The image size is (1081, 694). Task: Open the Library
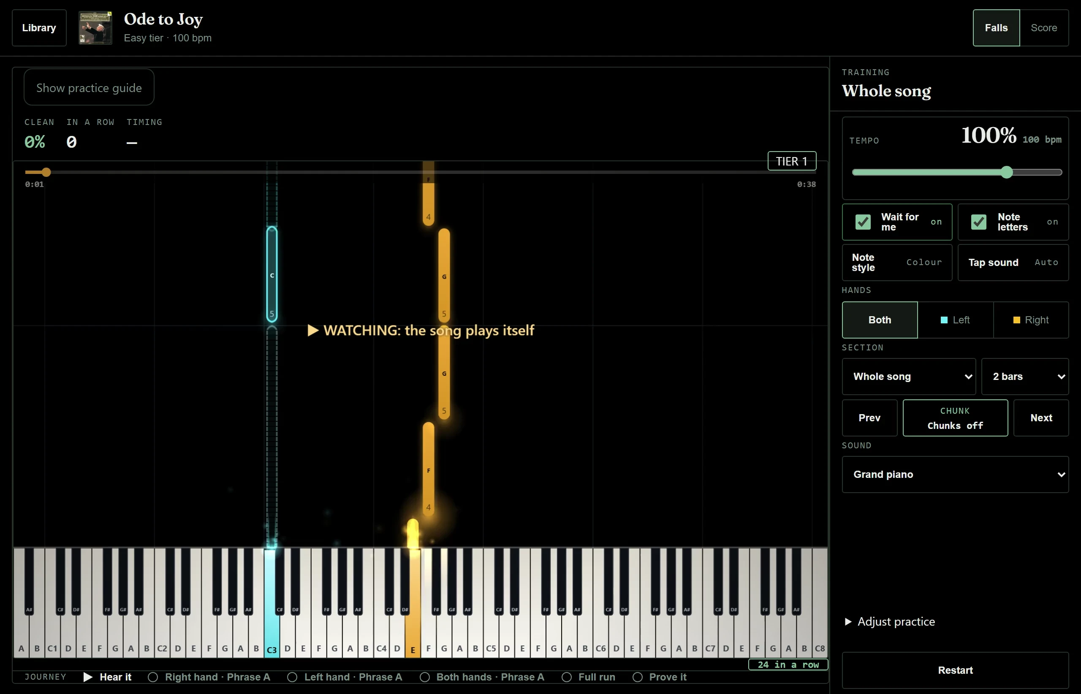[39, 28]
